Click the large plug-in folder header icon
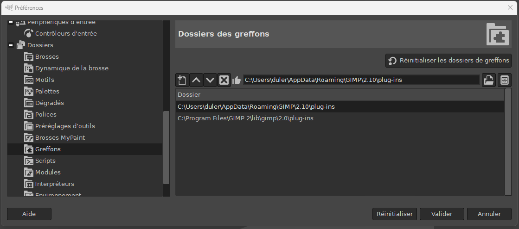 498,34
